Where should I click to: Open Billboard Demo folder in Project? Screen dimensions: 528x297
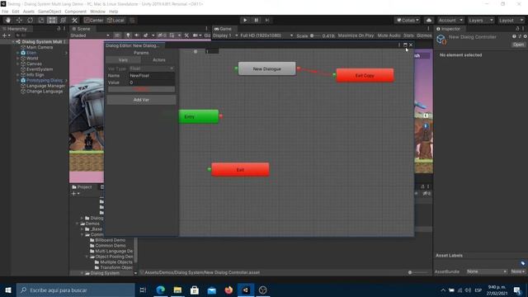(x=110, y=240)
